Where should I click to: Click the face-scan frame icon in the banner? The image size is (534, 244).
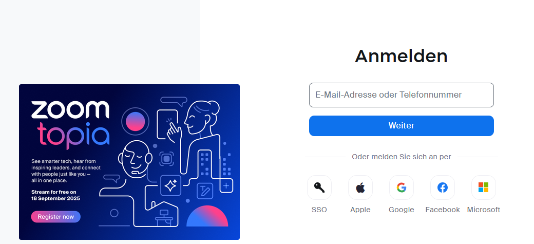[x=166, y=159]
